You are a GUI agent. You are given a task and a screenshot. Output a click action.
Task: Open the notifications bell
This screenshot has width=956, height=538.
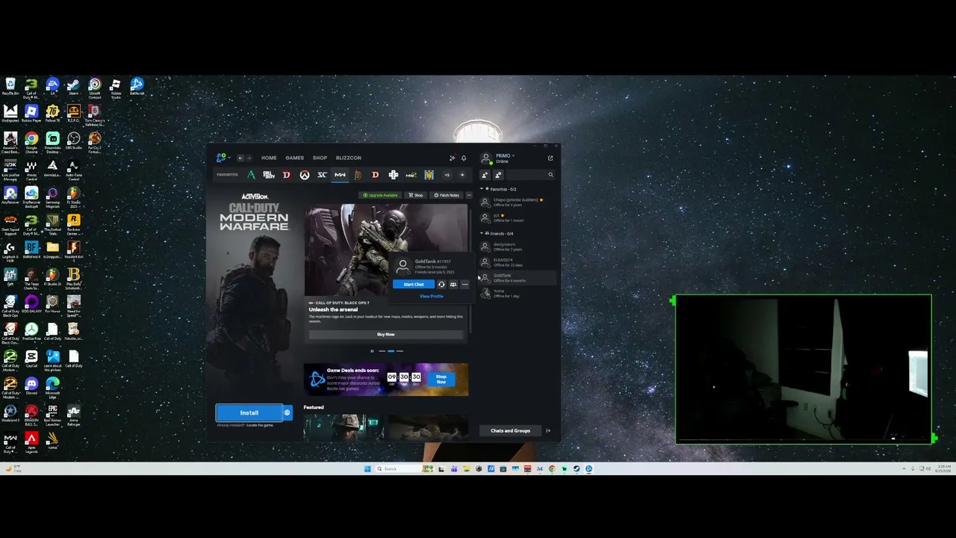click(x=464, y=158)
